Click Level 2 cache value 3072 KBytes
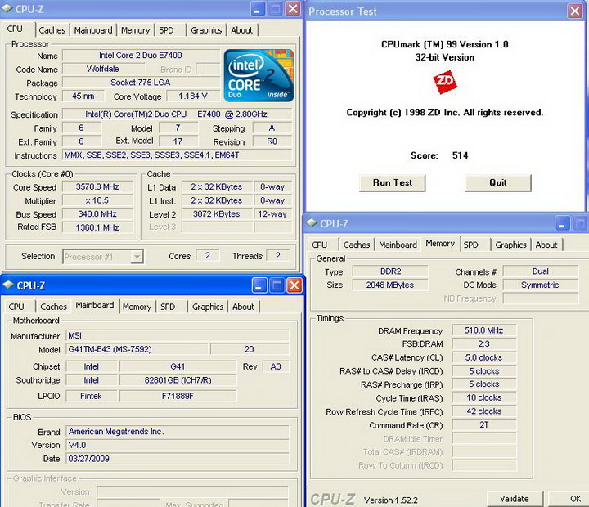This screenshot has height=507, width=589. click(217, 214)
